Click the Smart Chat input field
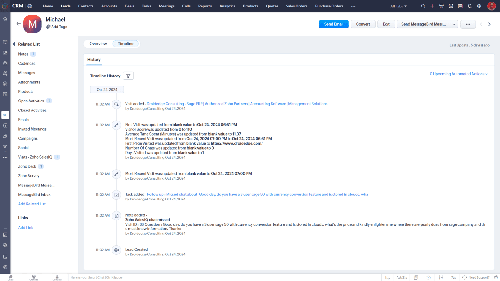 tap(224, 277)
